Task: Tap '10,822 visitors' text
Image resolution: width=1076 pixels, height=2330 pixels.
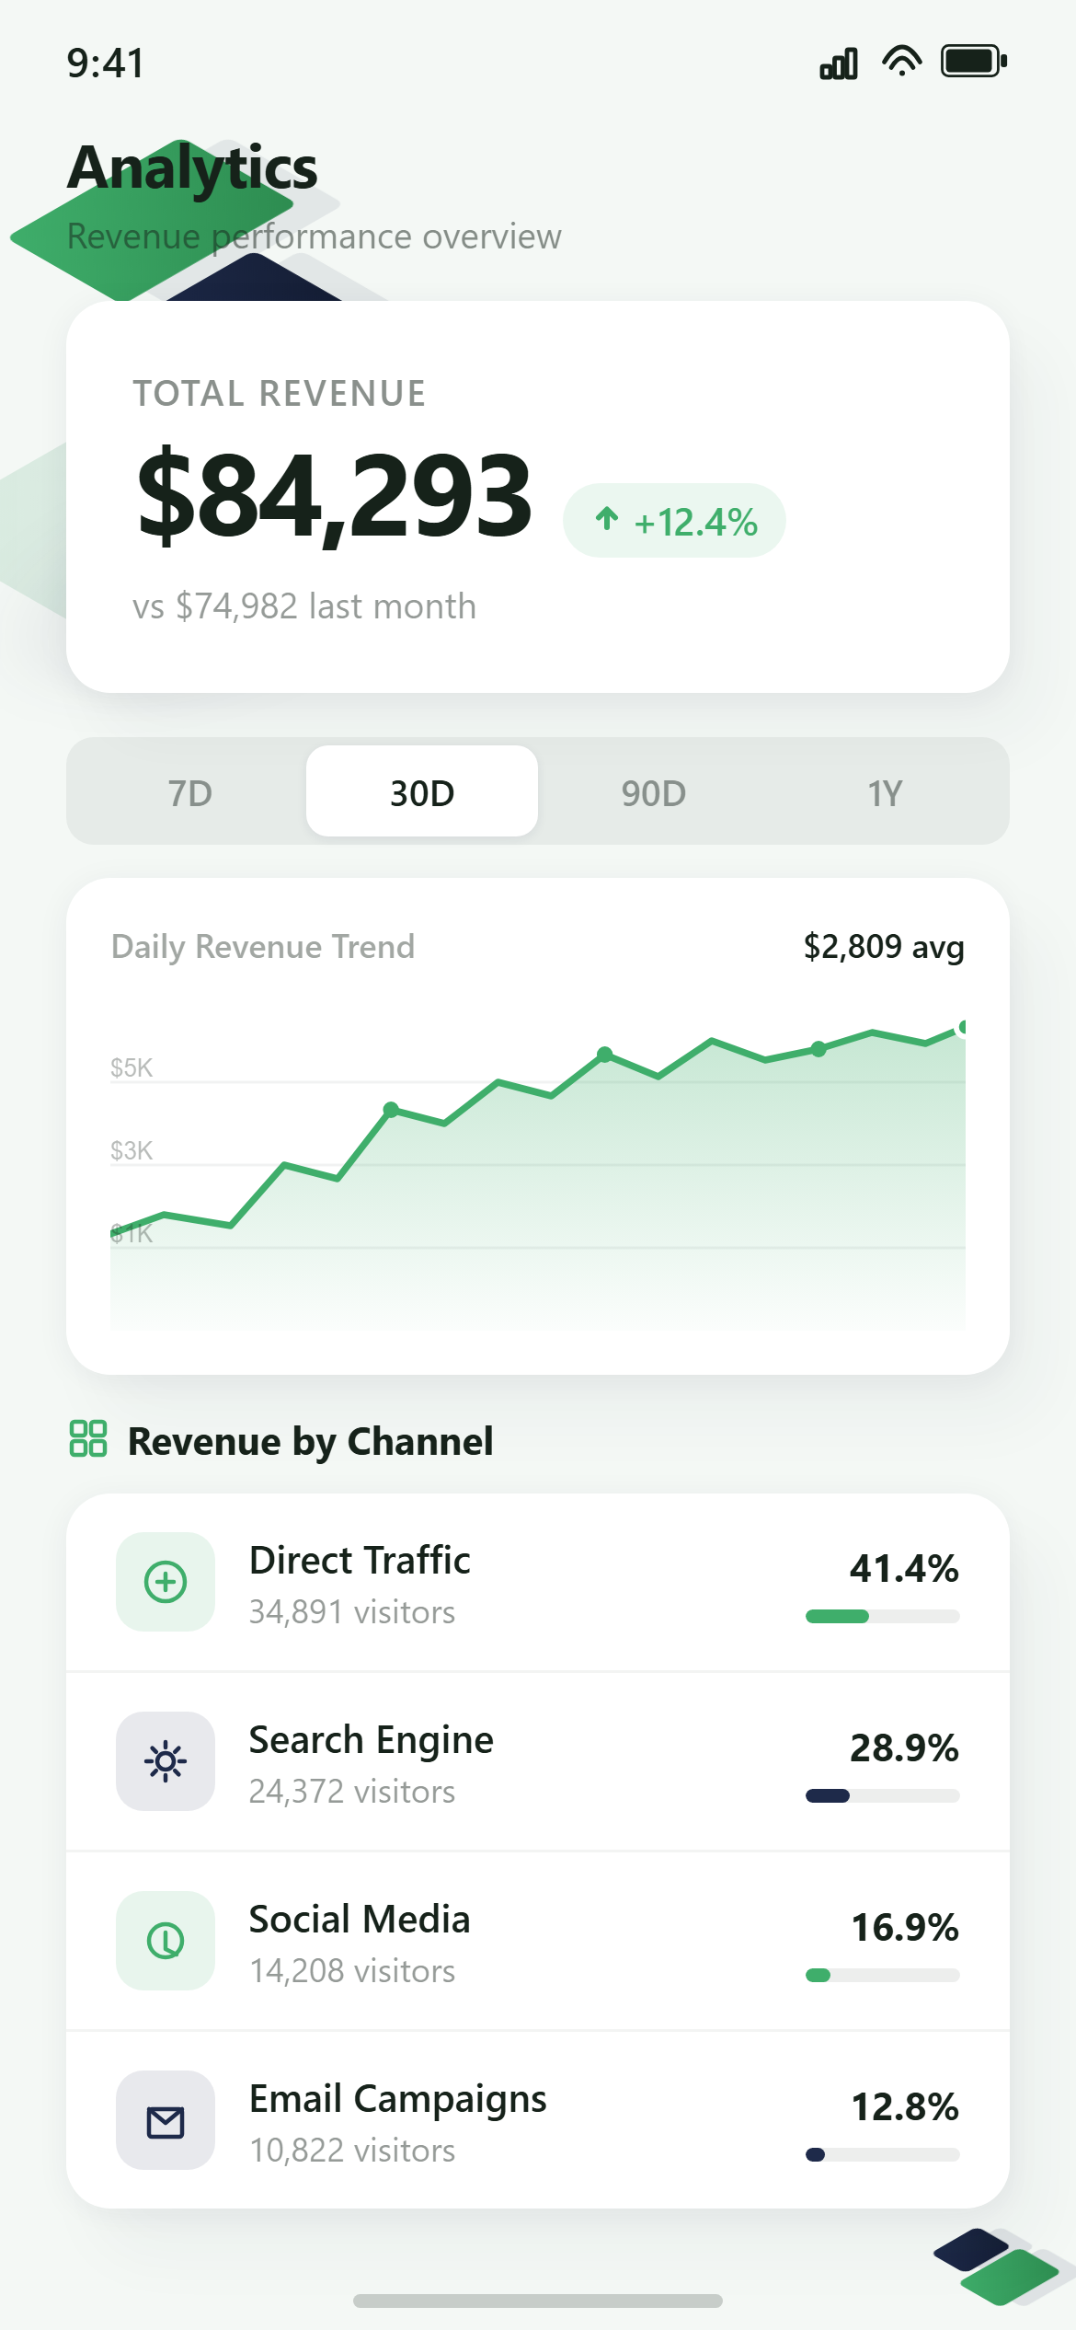Action: click(352, 2151)
